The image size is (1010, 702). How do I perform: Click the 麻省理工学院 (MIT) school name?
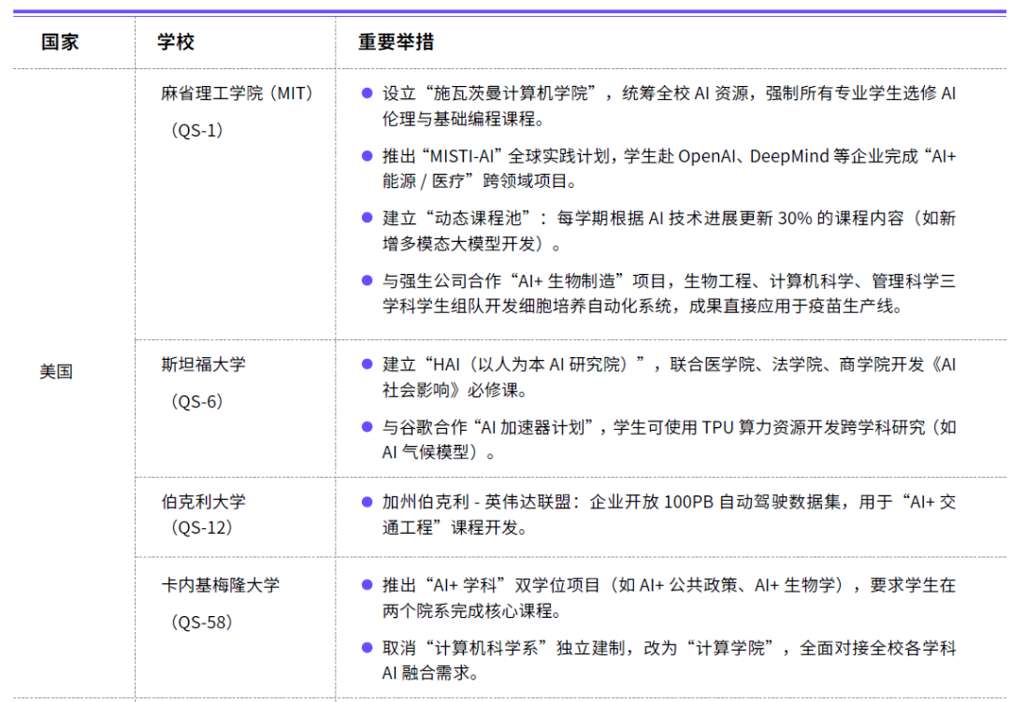pos(237,93)
